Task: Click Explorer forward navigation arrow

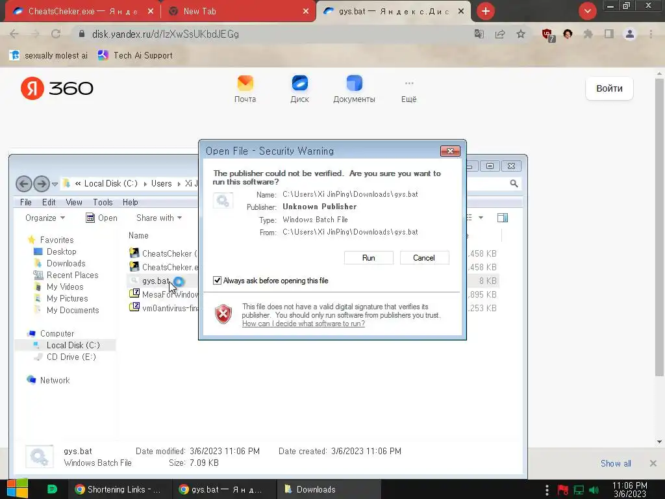Action: [41, 184]
